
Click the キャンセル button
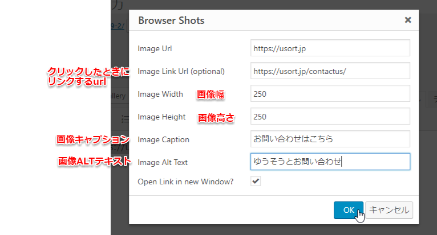pos(389,210)
